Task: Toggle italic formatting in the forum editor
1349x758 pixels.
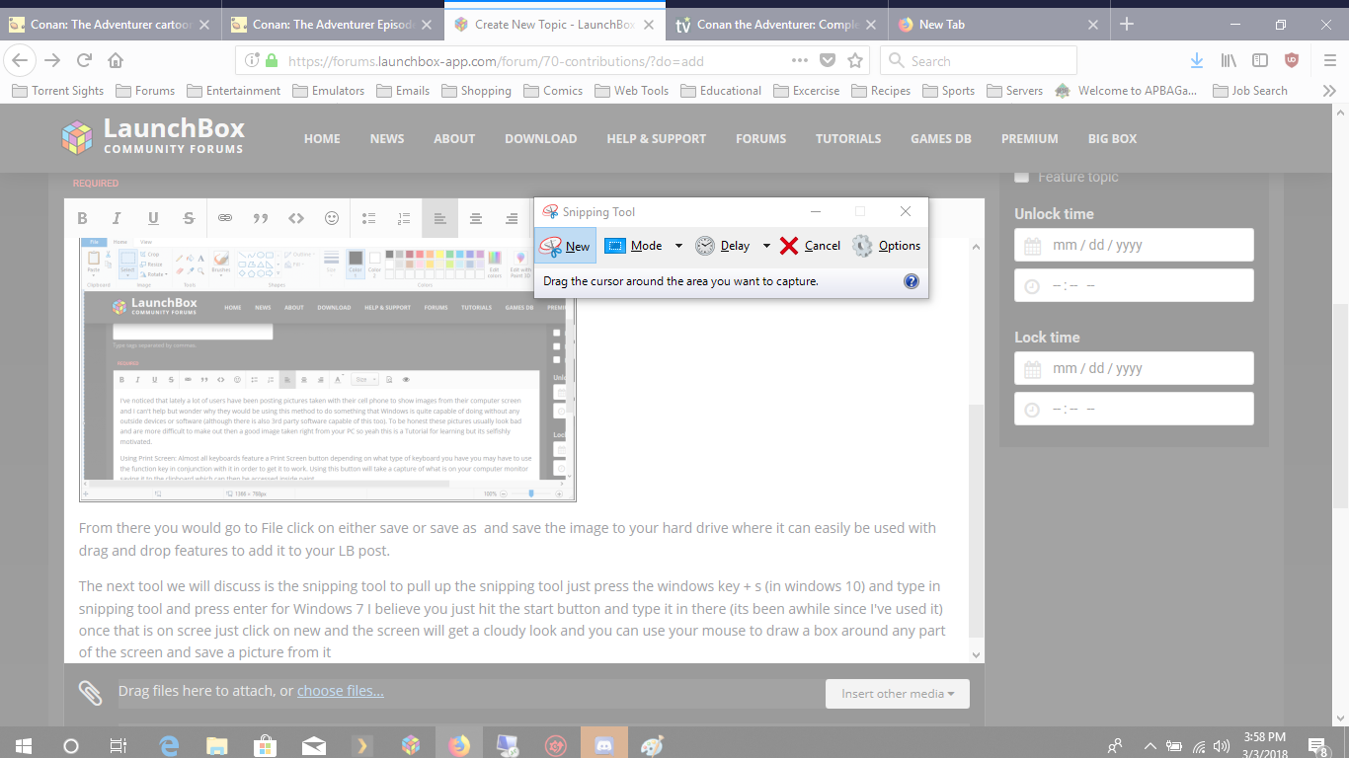Action: tap(117, 218)
